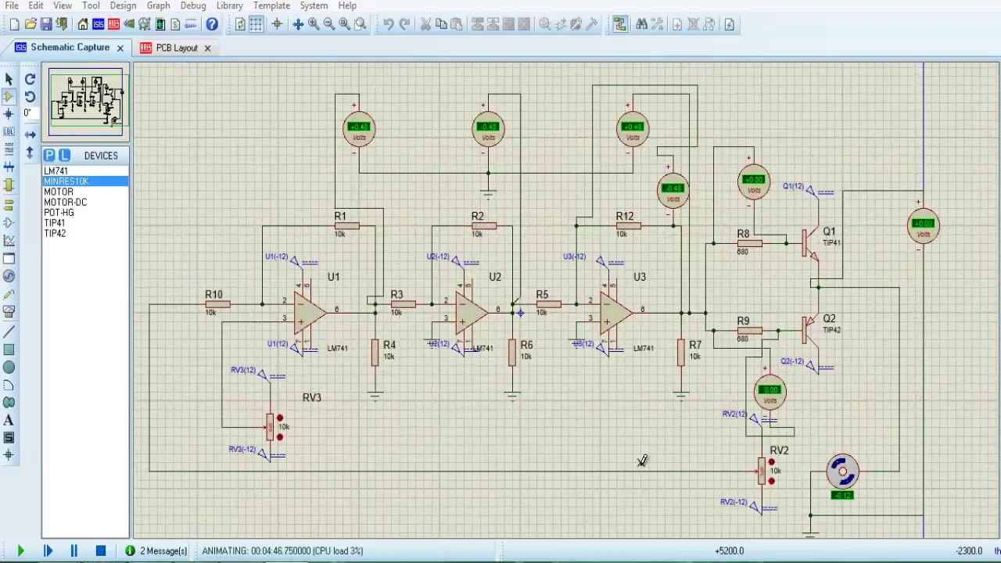Select the 2D Graphics Box tool
The width and height of the screenshot is (1001, 563).
(x=9, y=350)
